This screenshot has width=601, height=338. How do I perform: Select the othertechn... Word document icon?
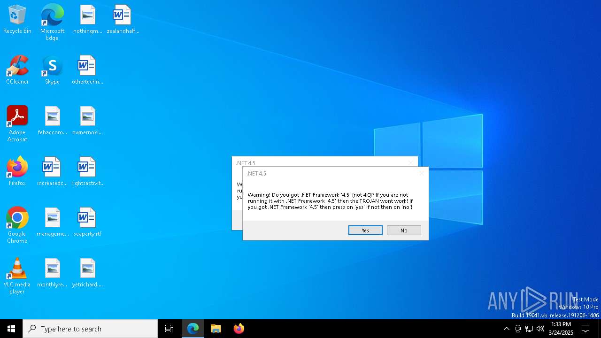[87, 70]
